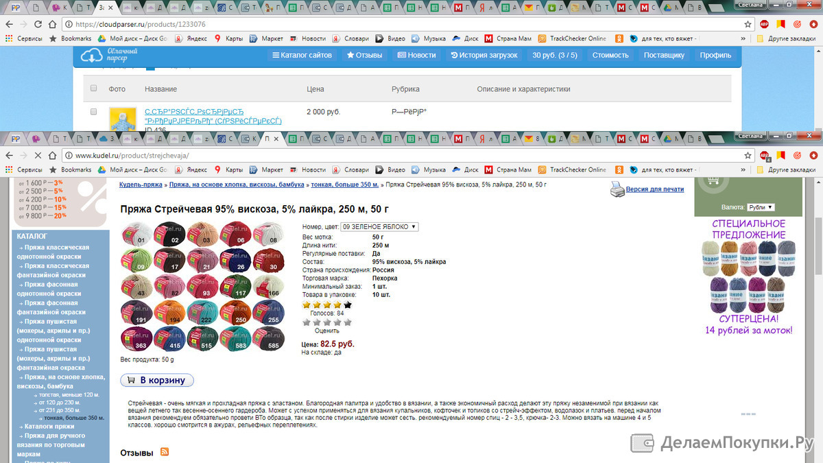The image size is (823, 463).
Task: Click the kudel.ru address bar field
Action: pos(405,156)
